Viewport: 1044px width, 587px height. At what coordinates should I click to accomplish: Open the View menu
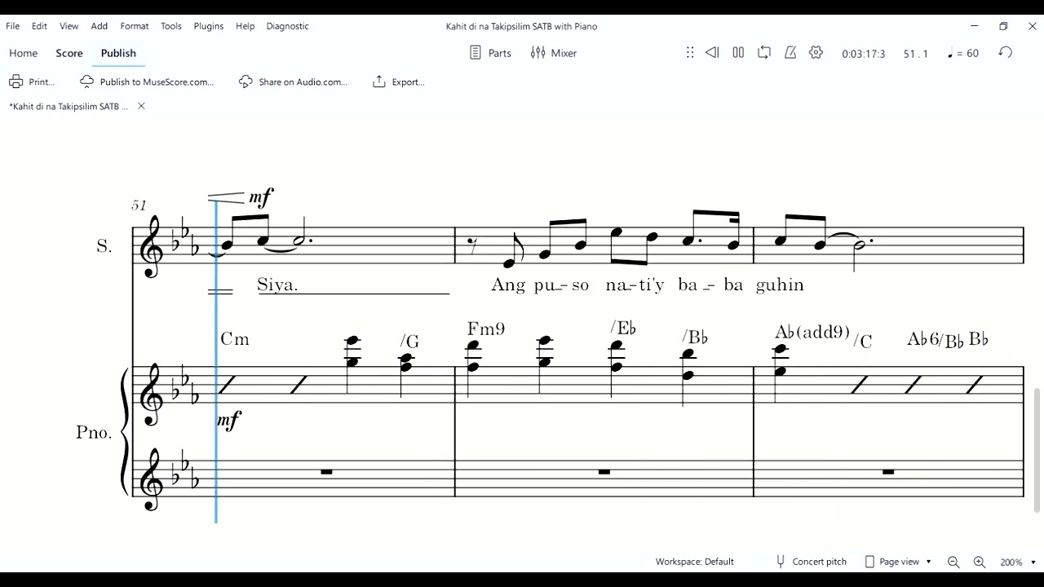(x=69, y=26)
